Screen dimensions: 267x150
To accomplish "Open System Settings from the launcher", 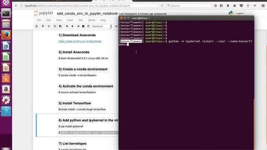I will click(x=6, y=100).
